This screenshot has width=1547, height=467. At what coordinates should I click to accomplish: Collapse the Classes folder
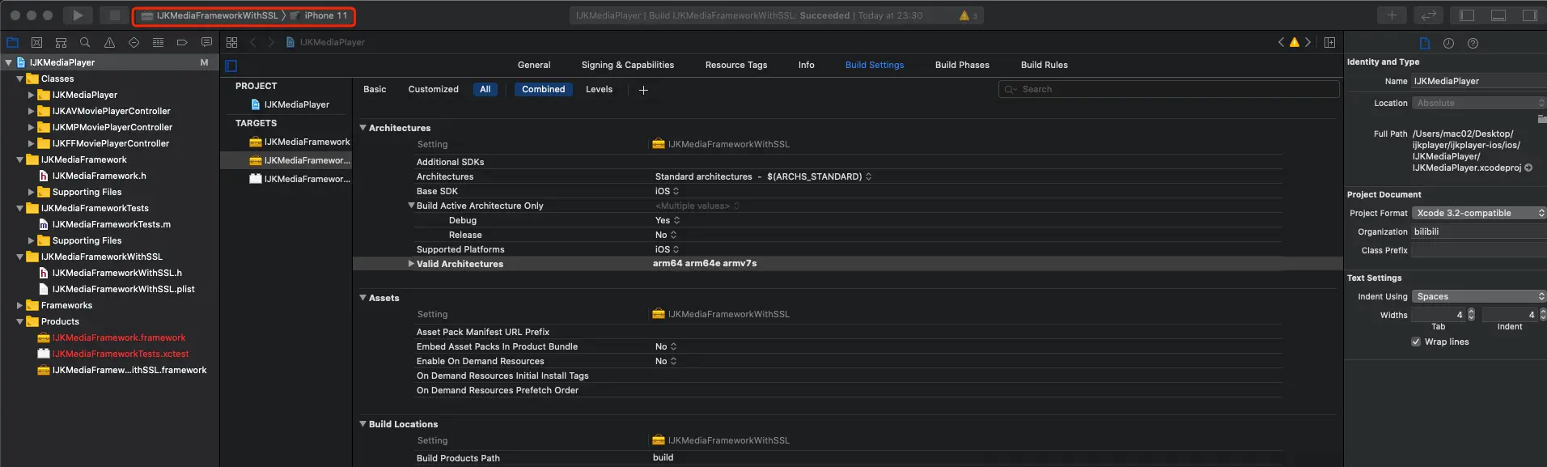[20, 79]
